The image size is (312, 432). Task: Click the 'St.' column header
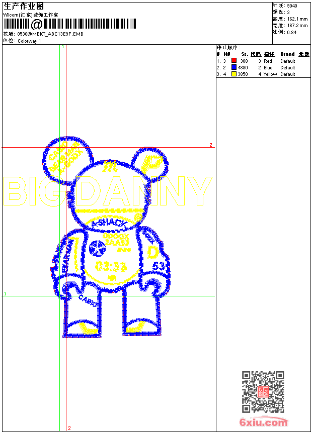[245, 54]
